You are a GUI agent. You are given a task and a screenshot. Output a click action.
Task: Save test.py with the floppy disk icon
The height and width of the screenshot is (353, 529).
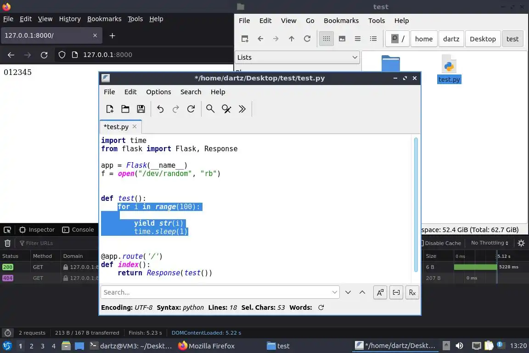tap(141, 109)
